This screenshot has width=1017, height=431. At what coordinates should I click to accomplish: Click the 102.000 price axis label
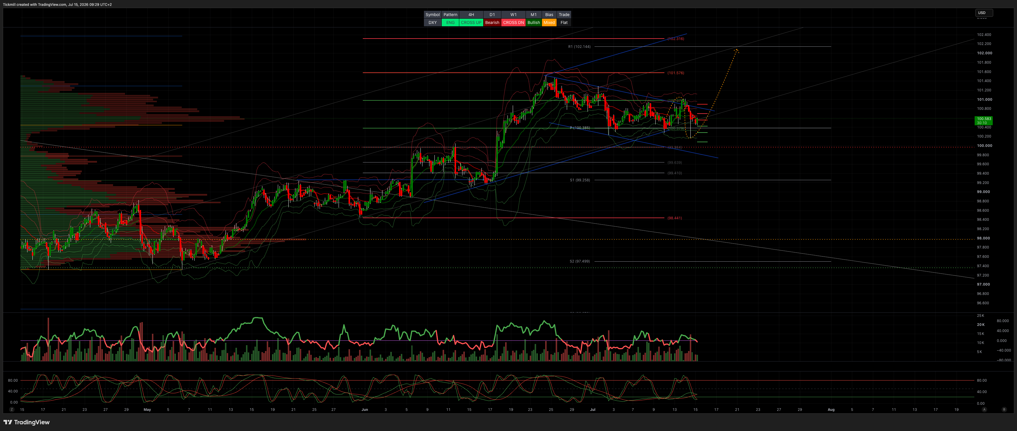pos(984,53)
